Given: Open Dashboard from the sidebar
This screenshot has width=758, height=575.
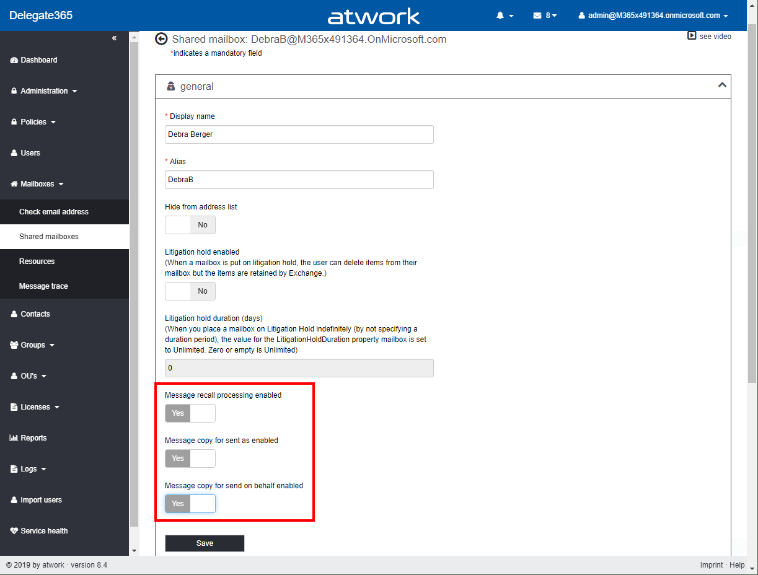Looking at the screenshot, I should (38, 60).
